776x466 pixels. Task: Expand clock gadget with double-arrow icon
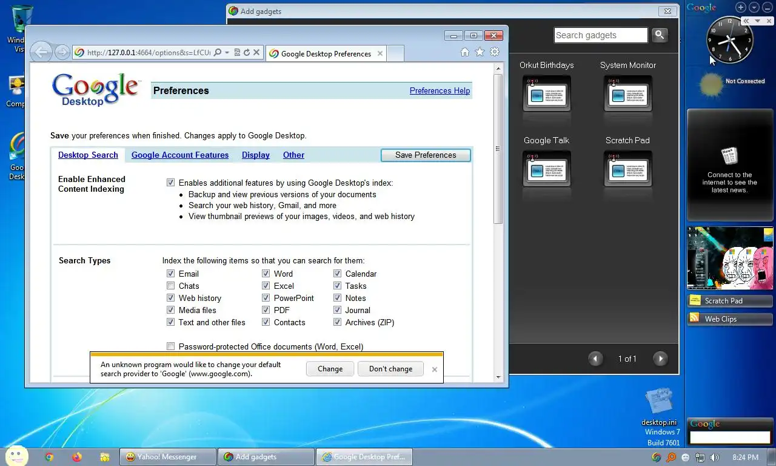coord(746,21)
